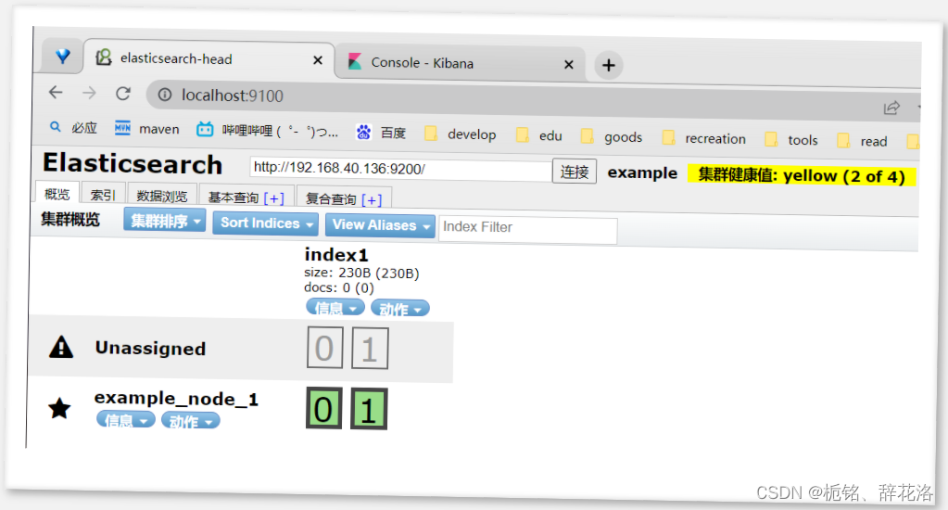Viewport: 948px width, 510px height.
Task: Click unassigned shard 1 box
Action: click(x=370, y=349)
